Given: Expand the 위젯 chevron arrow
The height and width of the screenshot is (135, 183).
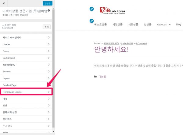Looking at the screenshot, I should pos(49,105).
